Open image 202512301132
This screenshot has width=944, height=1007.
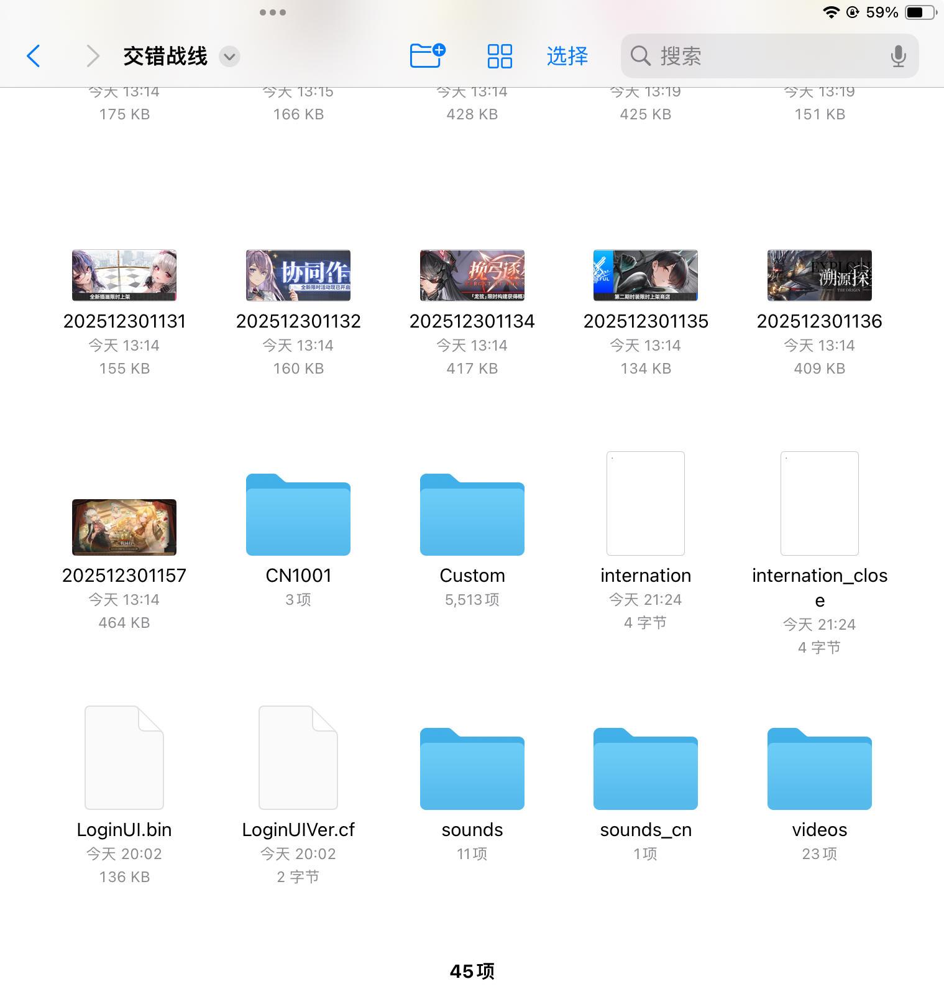(298, 275)
